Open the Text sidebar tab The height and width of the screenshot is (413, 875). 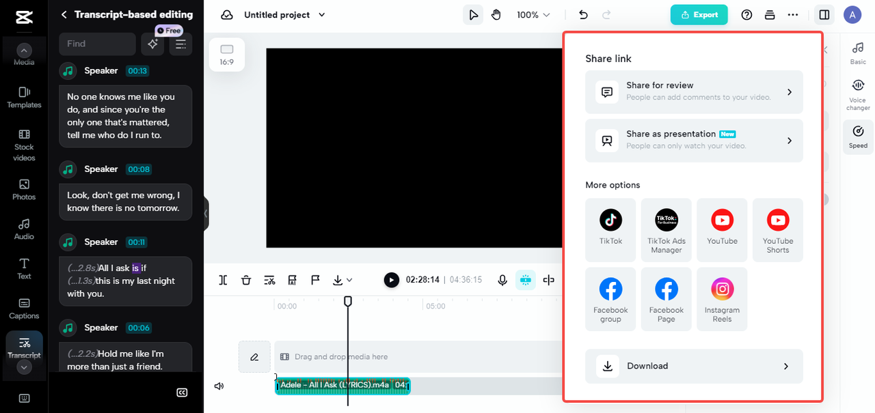[x=24, y=269]
